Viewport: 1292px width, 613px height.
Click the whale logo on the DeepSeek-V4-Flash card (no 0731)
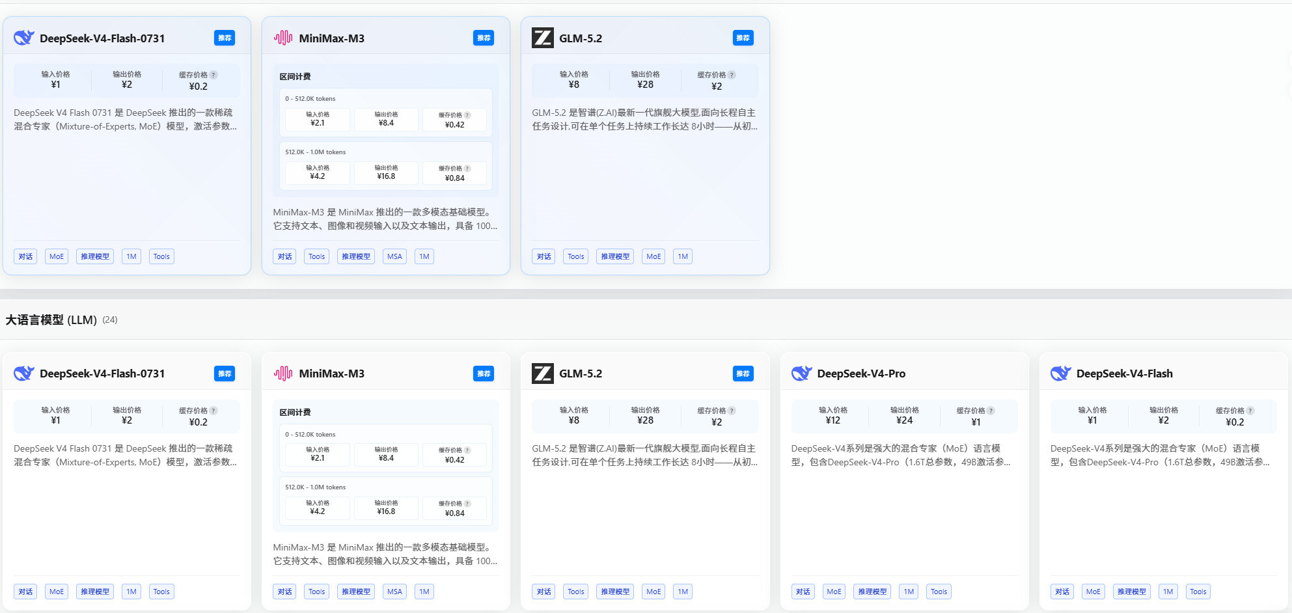pos(1060,374)
